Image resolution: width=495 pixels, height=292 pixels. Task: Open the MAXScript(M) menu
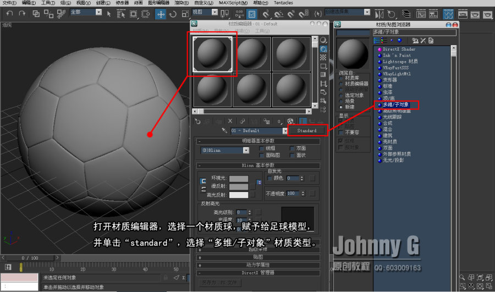233,3
